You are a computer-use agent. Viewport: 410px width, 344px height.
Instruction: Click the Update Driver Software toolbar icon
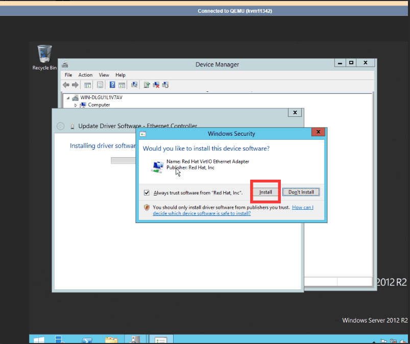(x=147, y=85)
